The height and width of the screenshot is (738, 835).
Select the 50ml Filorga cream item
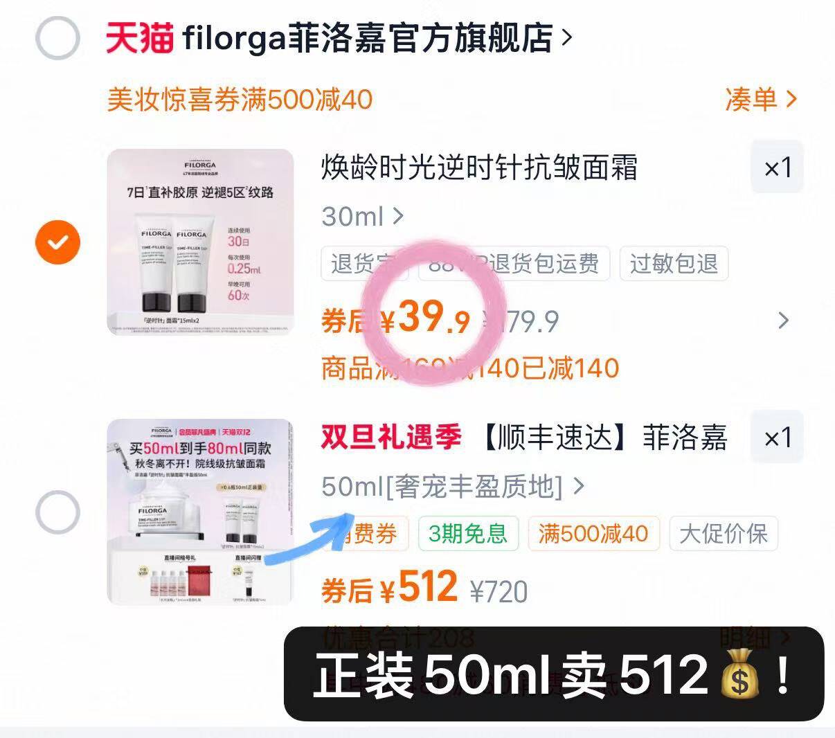pos(58,512)
